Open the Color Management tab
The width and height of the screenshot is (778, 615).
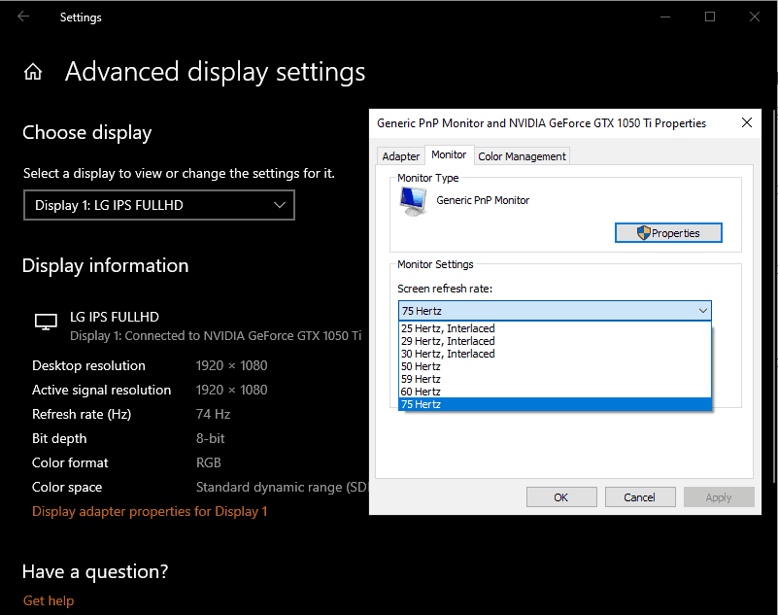522,156
